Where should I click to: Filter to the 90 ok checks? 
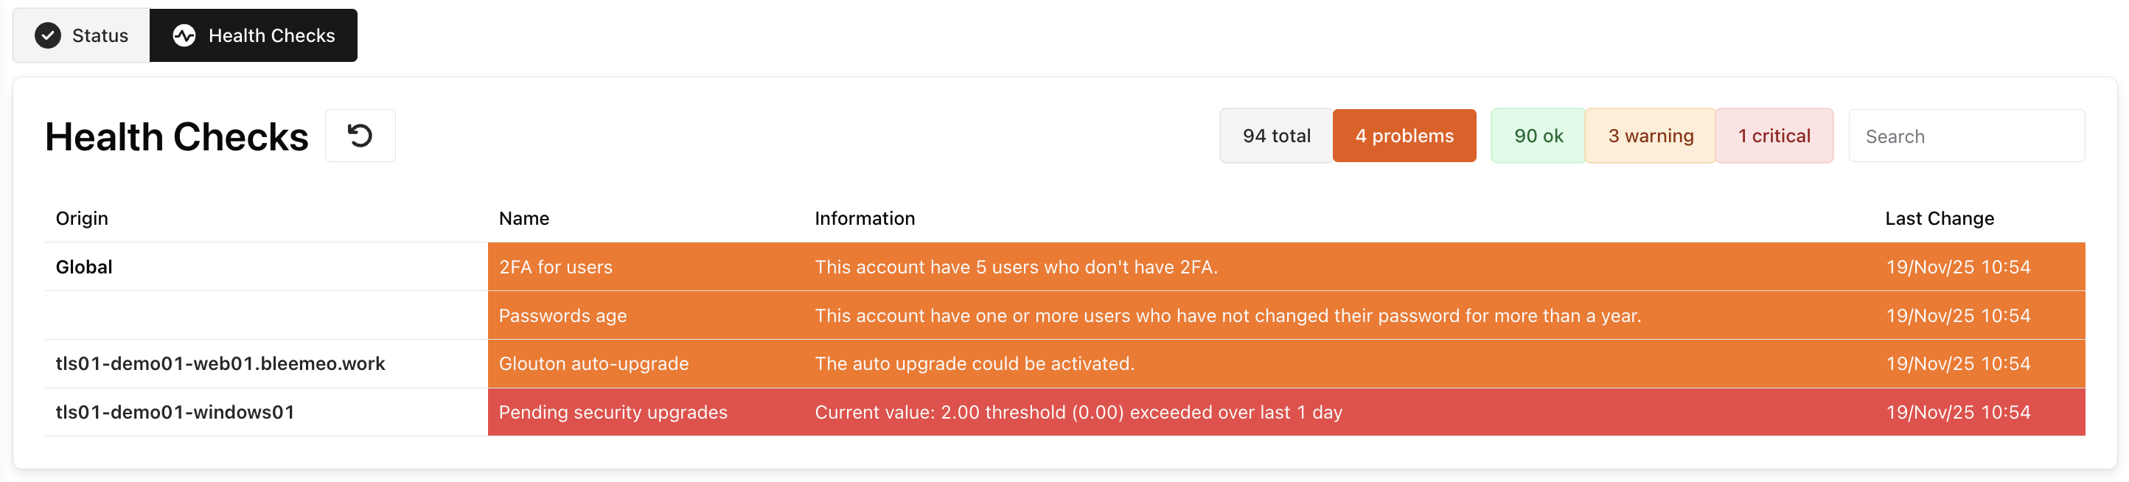tap(1537, 135)
